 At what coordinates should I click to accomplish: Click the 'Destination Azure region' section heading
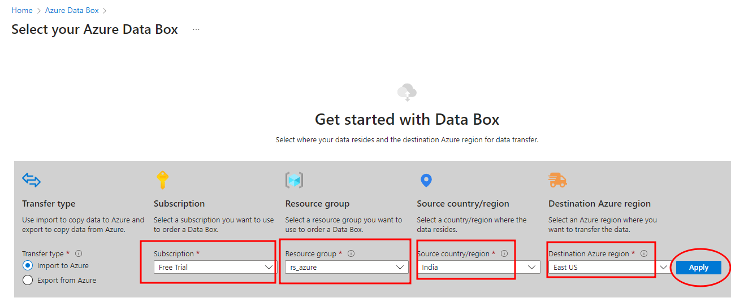click(599, 204)
